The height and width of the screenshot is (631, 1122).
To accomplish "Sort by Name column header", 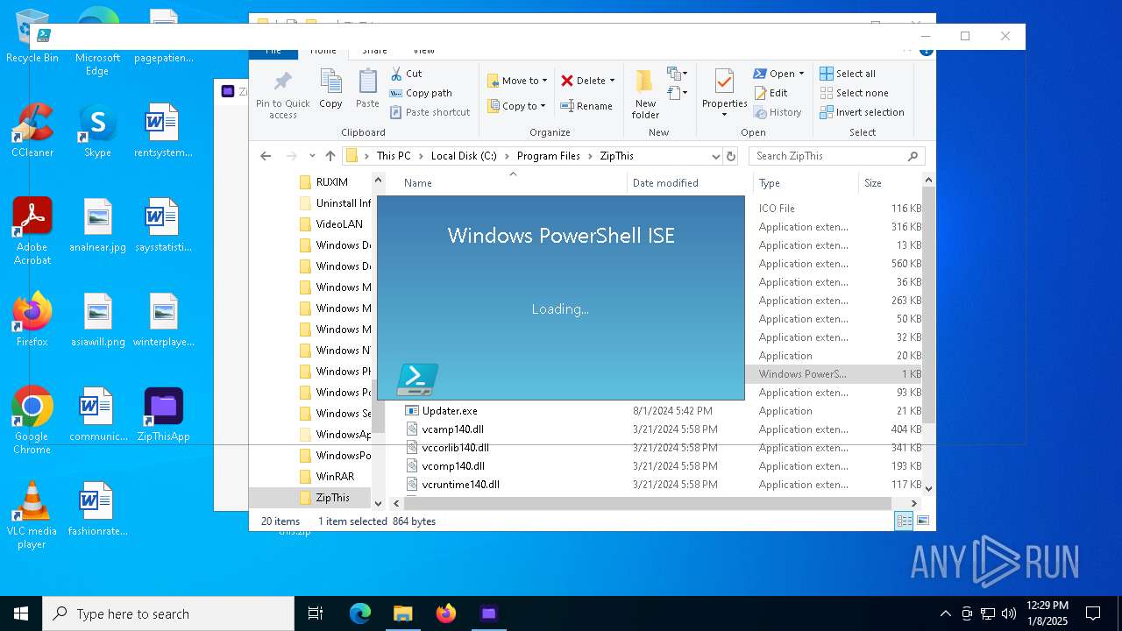I will click(x=513, y=183).
